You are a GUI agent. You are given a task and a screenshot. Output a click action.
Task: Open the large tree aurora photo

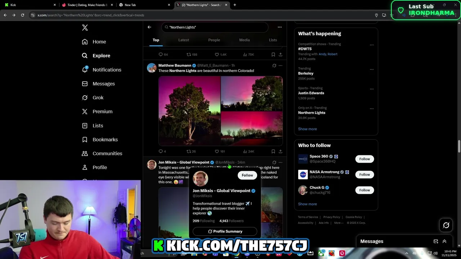[189, 111]
